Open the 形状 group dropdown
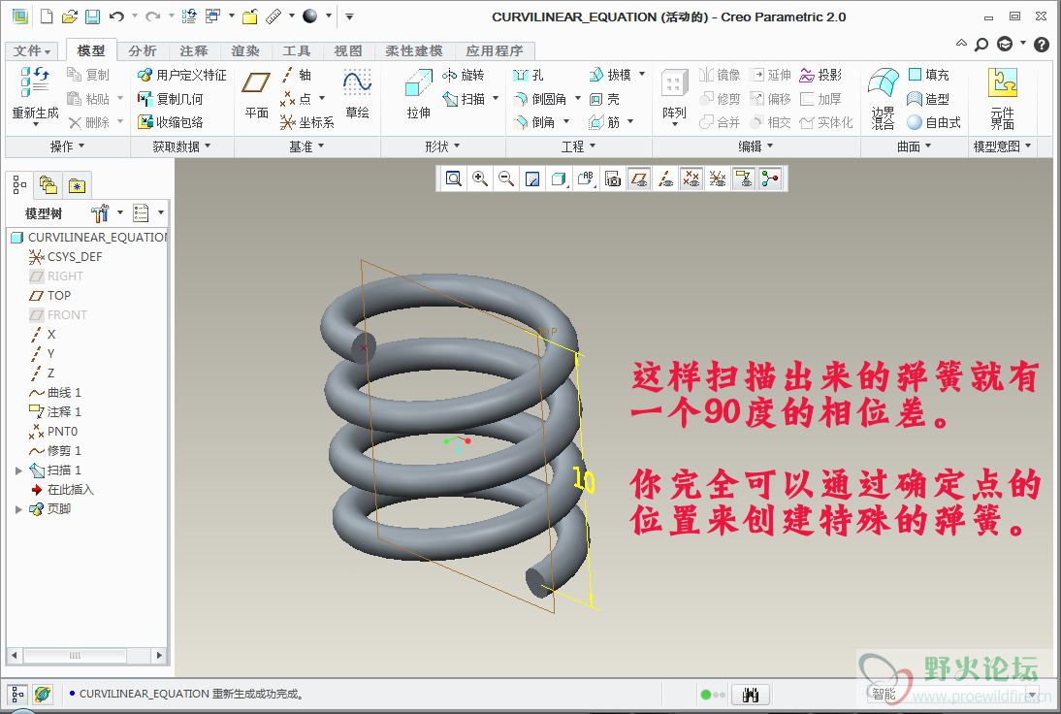 [x=442, y=146]
